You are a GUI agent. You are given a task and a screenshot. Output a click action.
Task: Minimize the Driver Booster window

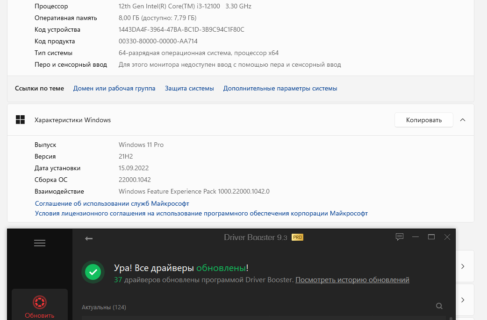point(415,237)
